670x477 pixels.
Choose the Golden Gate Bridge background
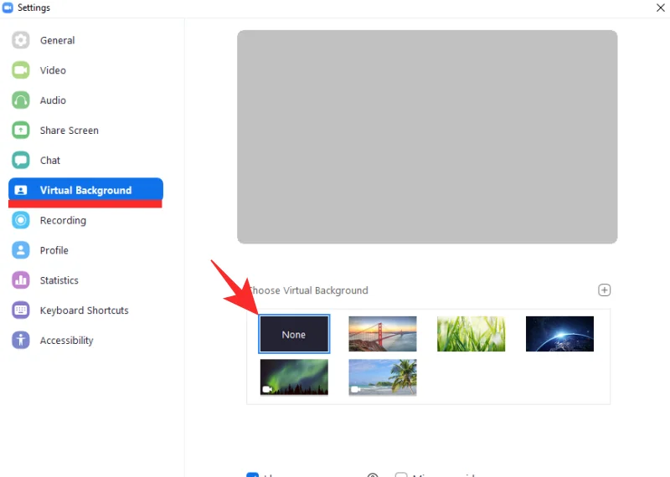pos(383,334)
